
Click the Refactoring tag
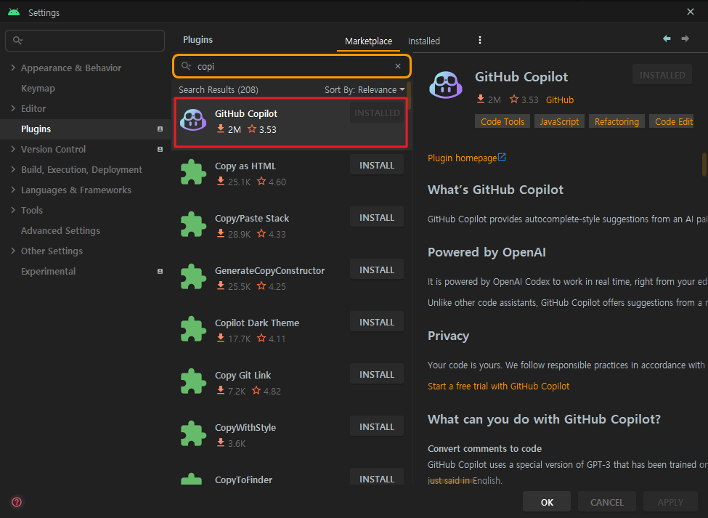click(x=617, y=121)
